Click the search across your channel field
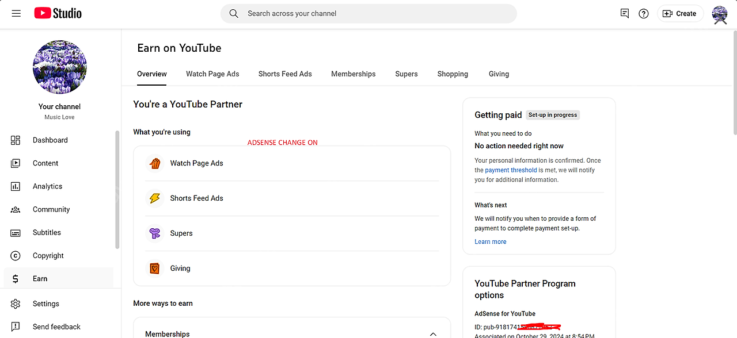 (x=368, y=13)
